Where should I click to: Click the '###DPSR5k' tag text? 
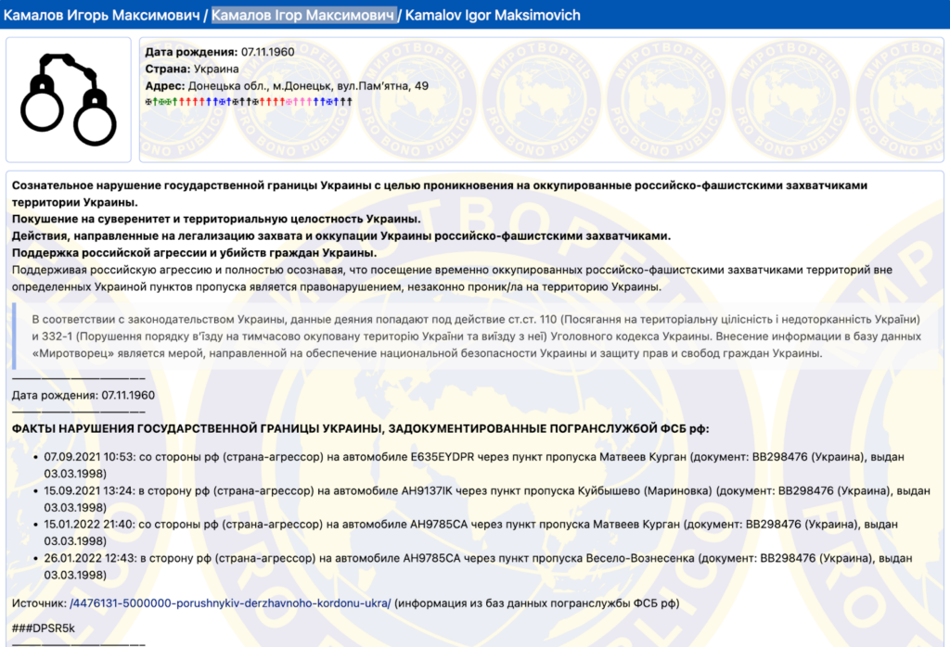point(44,628)
